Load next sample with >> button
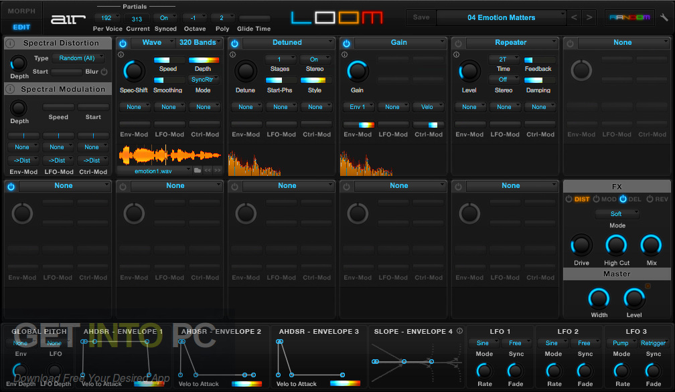Viewport: 675px width, 392px height. (x=218, y=170)
